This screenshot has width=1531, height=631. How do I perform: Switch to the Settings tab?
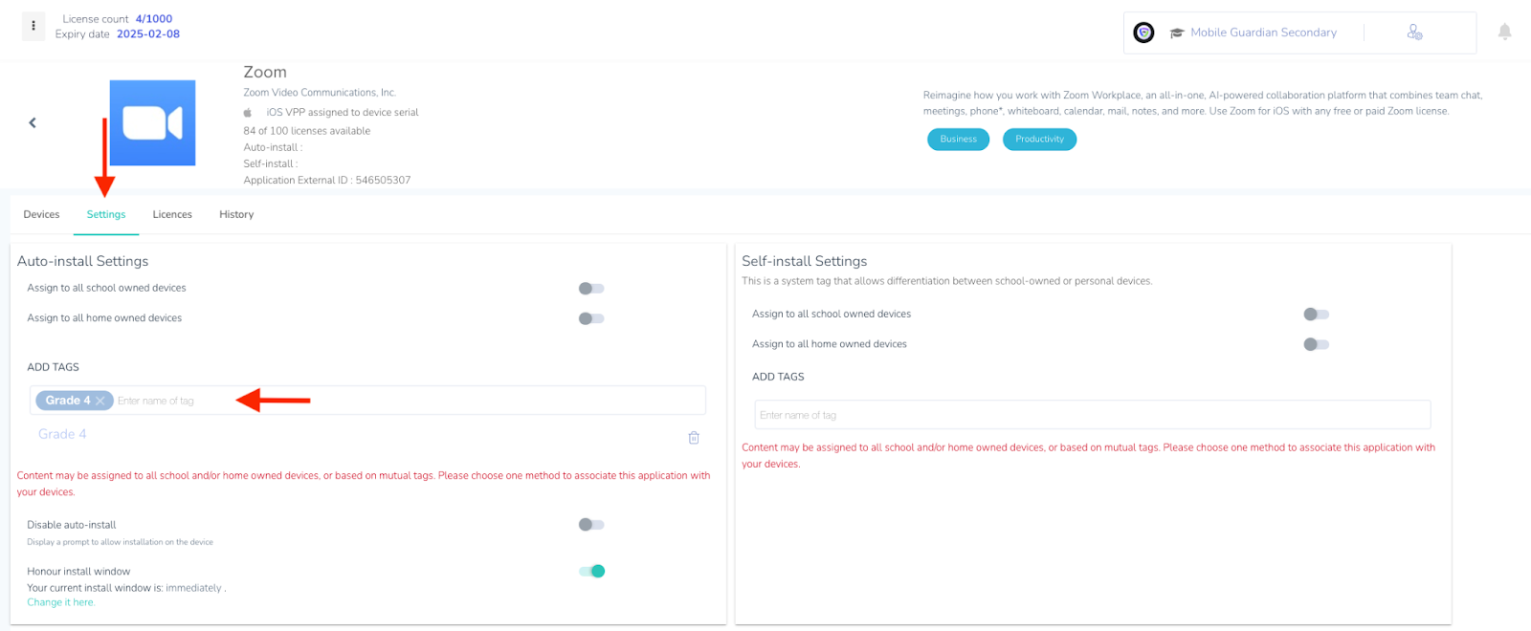[x=106, y=214]
